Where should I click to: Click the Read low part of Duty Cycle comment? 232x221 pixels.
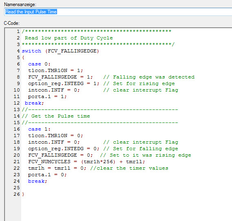coord(69,38)
